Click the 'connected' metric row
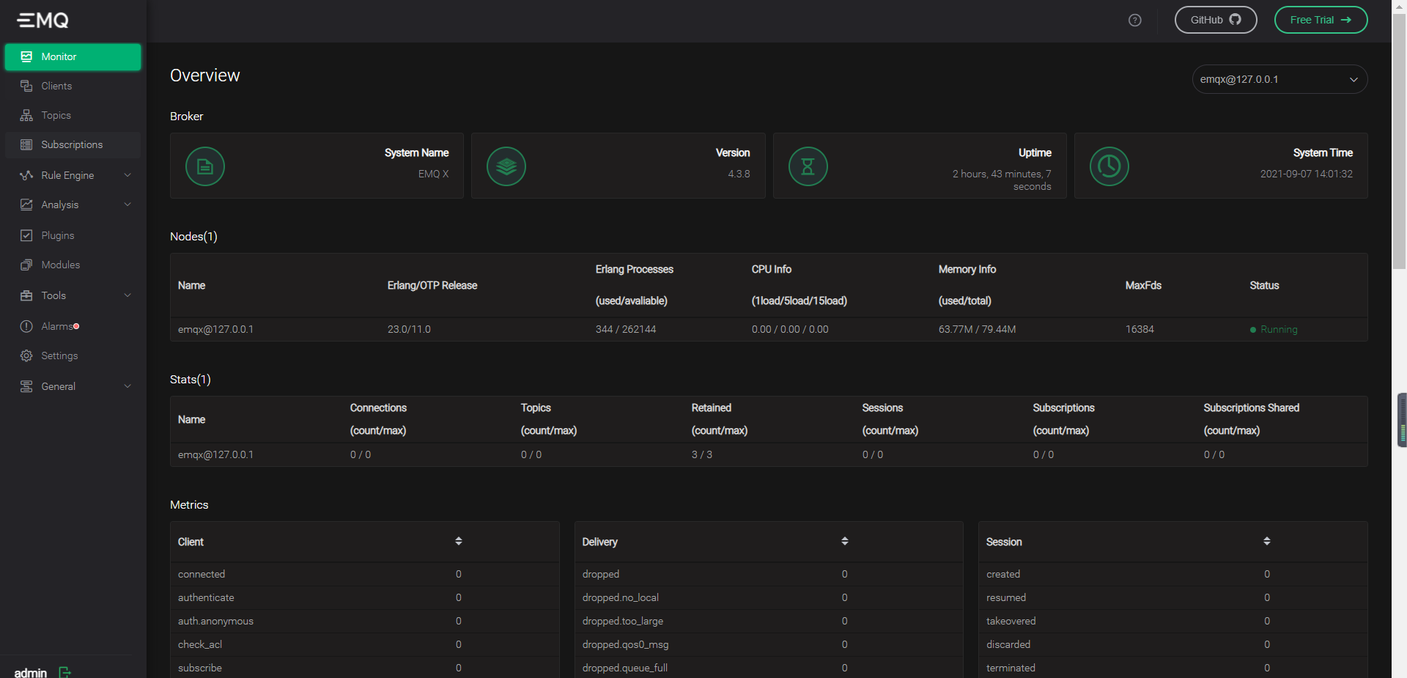This screenshot has height=678, width=1407. (x=364, y=574)
